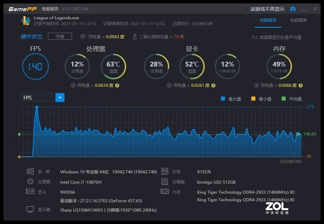
Task: Click the 0.0943 度 power usage value
Action: coord(115,37)
